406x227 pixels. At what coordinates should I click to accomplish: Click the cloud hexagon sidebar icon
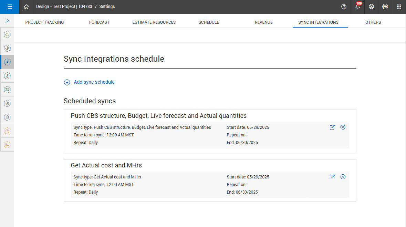[x=7, y=34]
